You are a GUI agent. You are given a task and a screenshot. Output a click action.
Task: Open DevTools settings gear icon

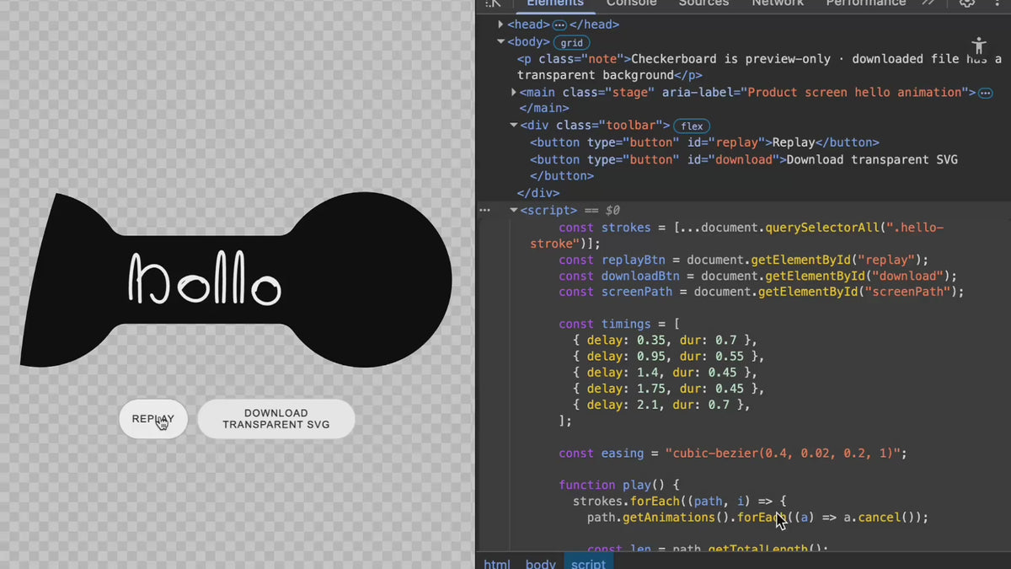pyautogui.click(x=967, y=3)
